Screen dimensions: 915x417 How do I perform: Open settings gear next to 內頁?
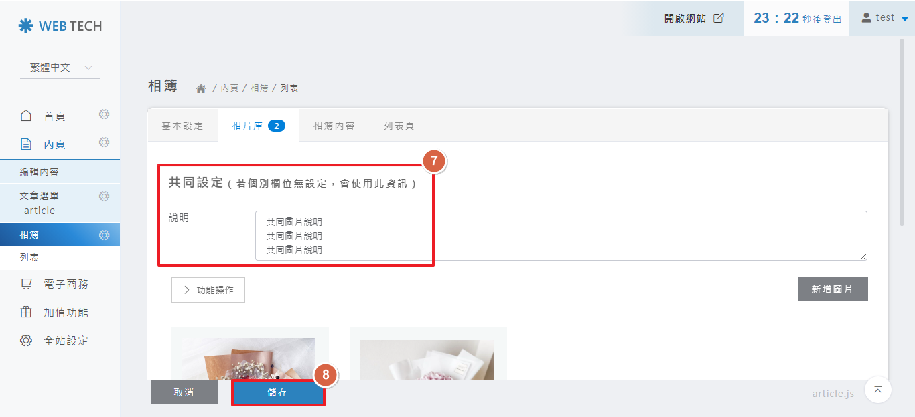104,142
